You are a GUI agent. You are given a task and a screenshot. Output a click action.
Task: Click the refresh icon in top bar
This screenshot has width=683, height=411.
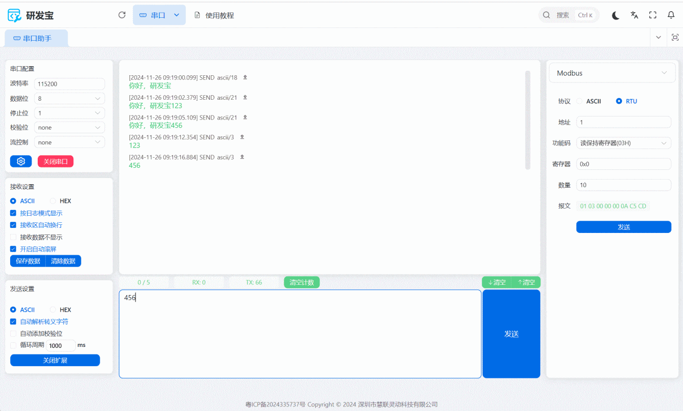[122, 15]
